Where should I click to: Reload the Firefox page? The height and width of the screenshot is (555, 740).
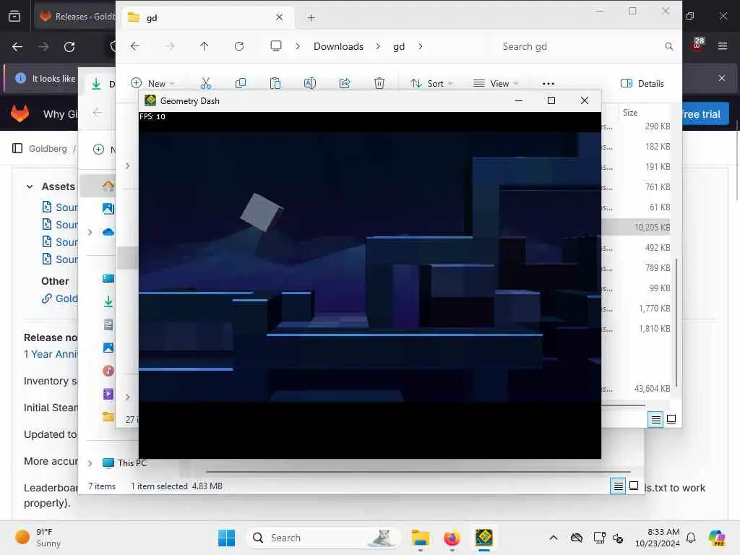point(69,47)
